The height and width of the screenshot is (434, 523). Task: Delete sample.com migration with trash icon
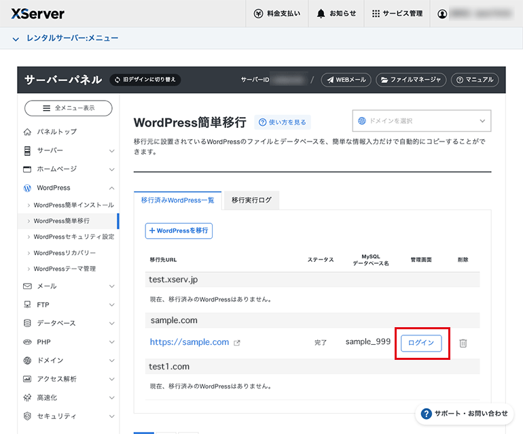[x=463, y=343]
